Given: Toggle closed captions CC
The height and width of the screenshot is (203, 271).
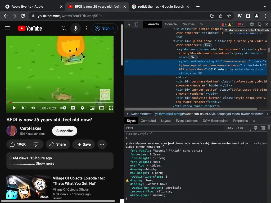Looking at the screenshot, I should pyautogui.click(x=73, y=108).
